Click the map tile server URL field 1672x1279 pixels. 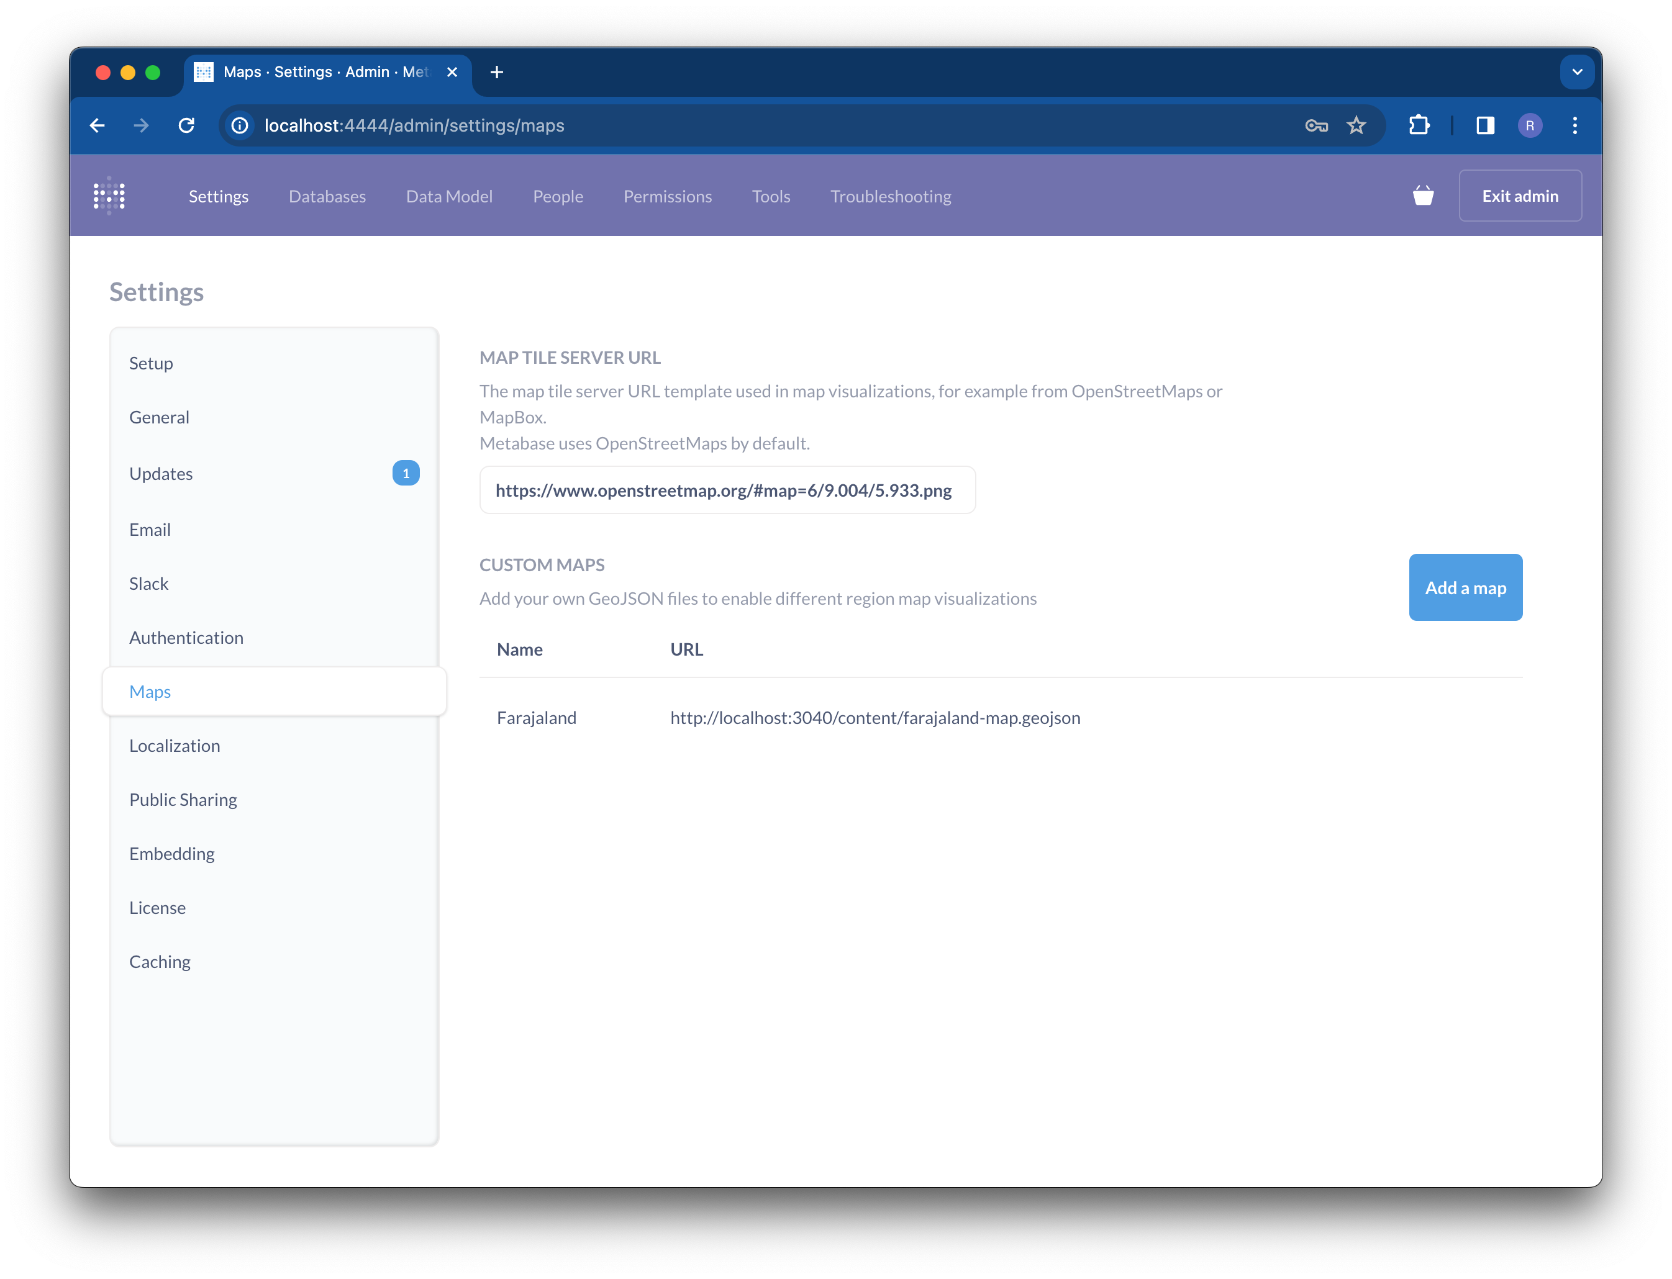(726, 490)
